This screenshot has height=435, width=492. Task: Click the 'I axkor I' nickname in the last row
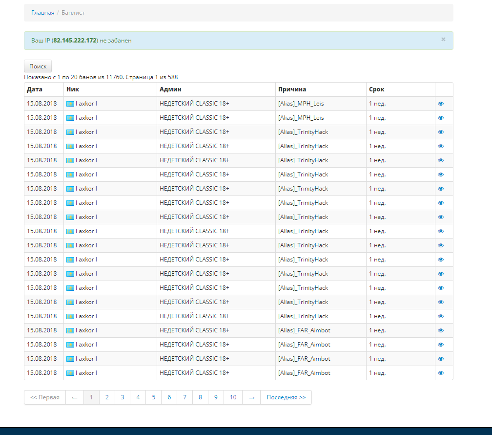tap(86, 373)
